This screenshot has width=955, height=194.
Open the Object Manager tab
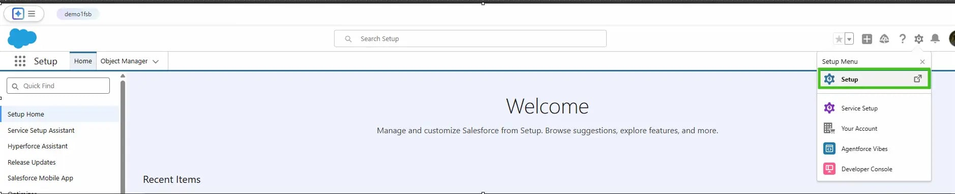(124, 61)
